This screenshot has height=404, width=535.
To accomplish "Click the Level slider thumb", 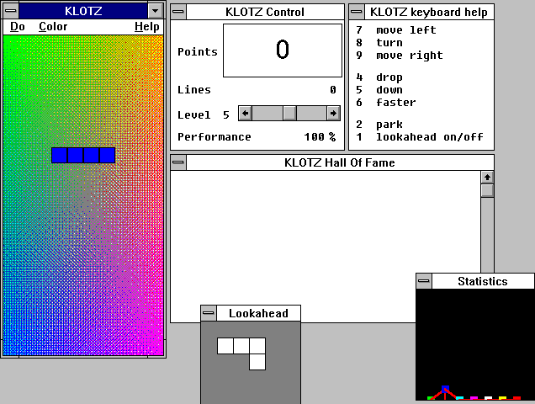I will click(x=289, y=114).
